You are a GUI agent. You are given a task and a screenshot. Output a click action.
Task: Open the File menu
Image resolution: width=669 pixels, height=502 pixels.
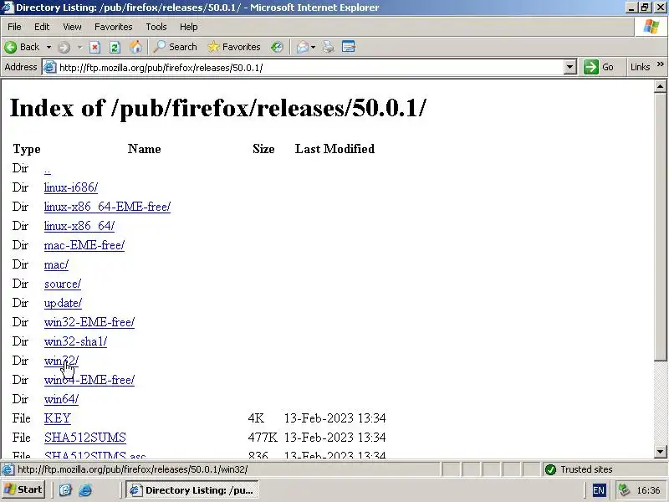(14, 27)
